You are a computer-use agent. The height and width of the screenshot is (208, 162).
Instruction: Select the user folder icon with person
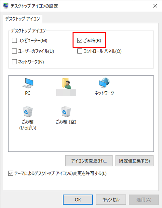pyautogui.click(x=66, y=83)
